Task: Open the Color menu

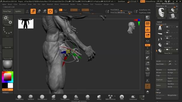Action: pyautogui.click(x=15, y=4)
